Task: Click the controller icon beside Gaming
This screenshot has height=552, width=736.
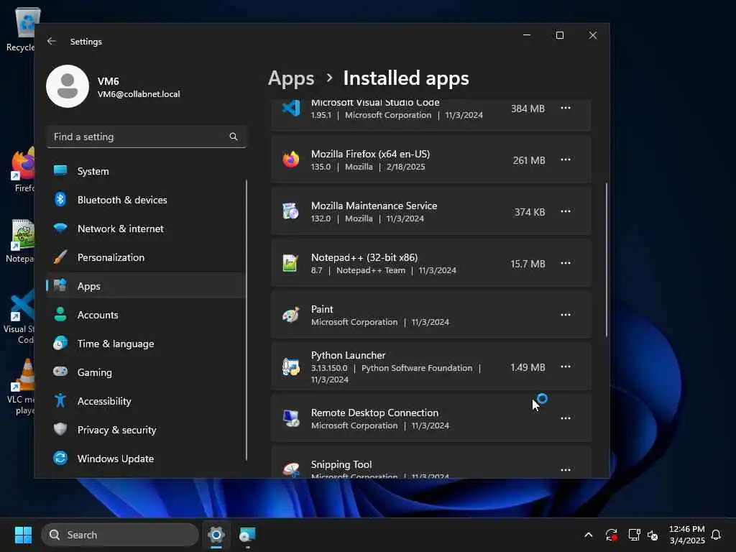Action: (x=60, y=372)
